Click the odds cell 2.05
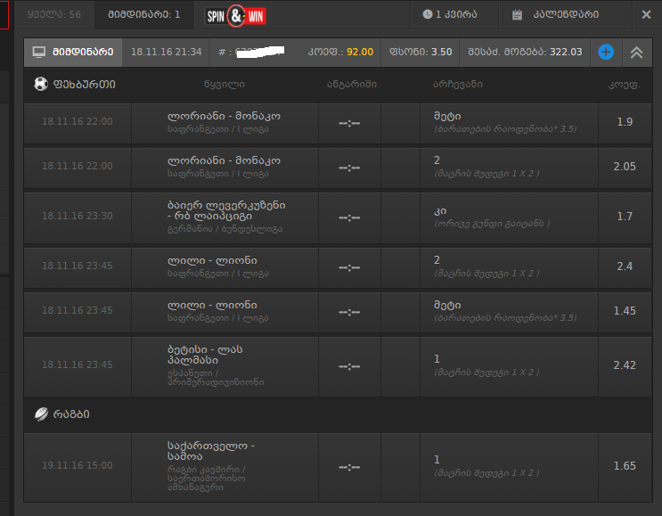662x516 pixels. tap(625, 167)
